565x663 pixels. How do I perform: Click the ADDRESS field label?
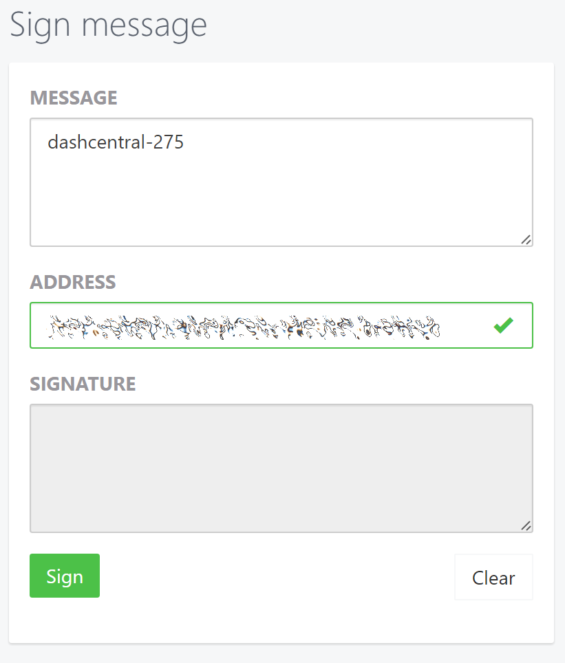pos(73,282)
